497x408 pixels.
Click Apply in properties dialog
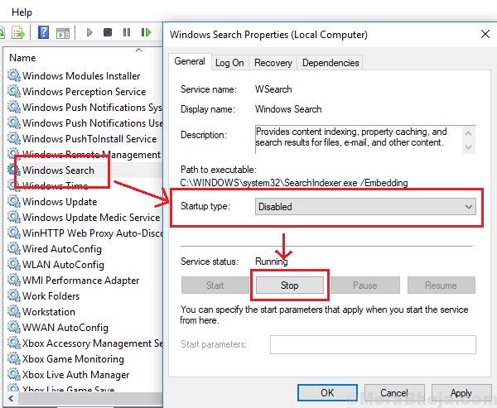tap(461, 393)
